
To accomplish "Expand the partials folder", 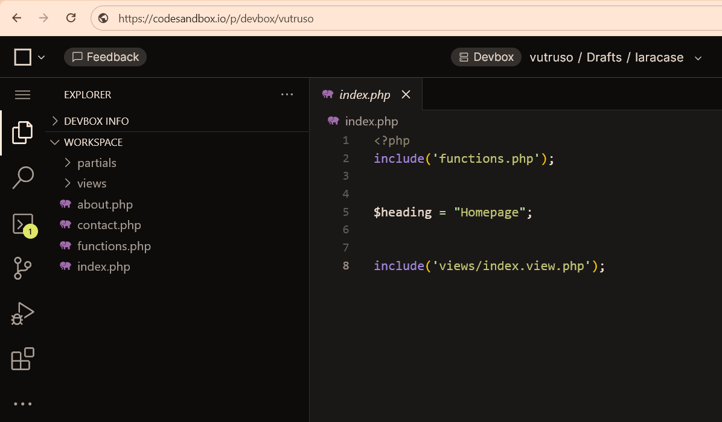I will [97, 163].
